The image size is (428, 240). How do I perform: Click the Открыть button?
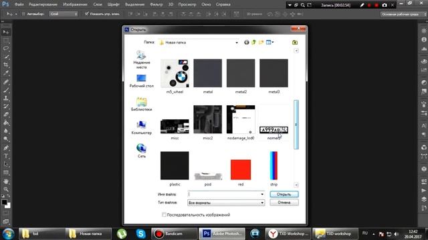[x=284, y=194]
